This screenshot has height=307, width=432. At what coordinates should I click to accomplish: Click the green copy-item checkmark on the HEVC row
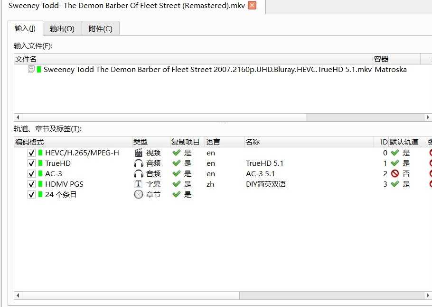tap(176, 153)
